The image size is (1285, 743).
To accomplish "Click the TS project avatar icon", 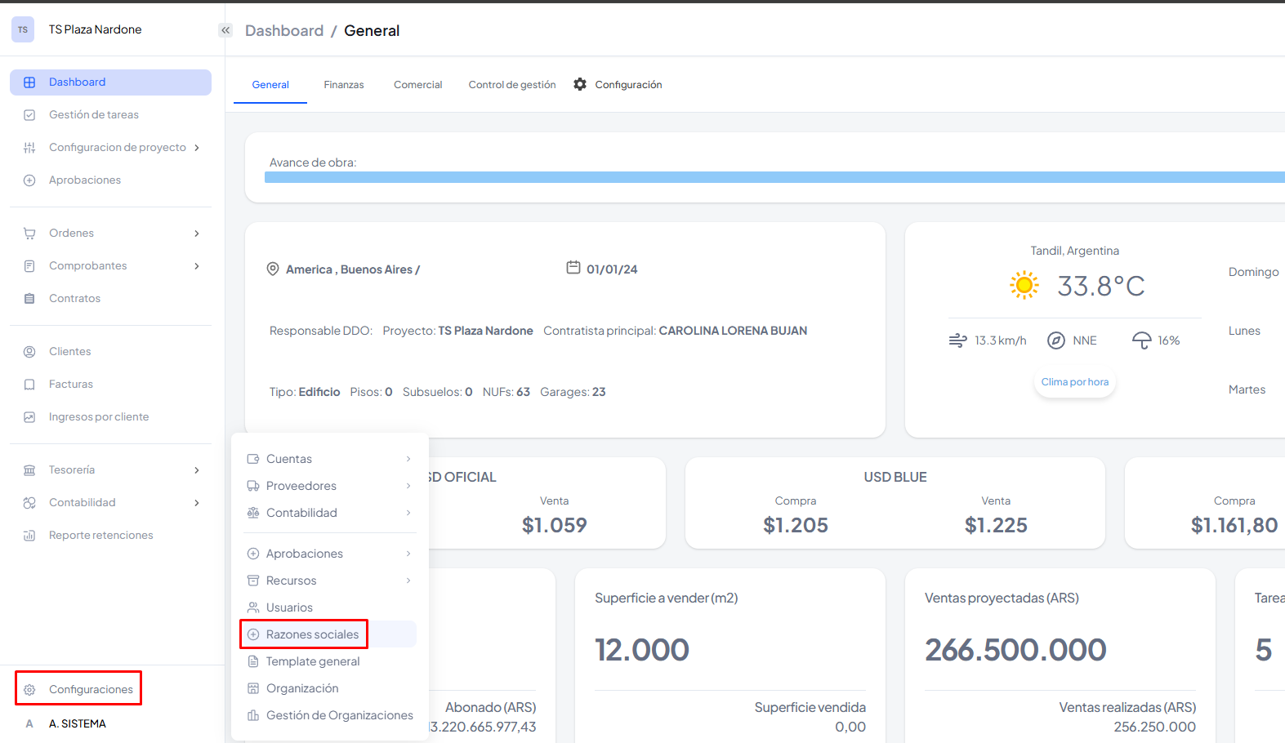I will coord(23,29).
